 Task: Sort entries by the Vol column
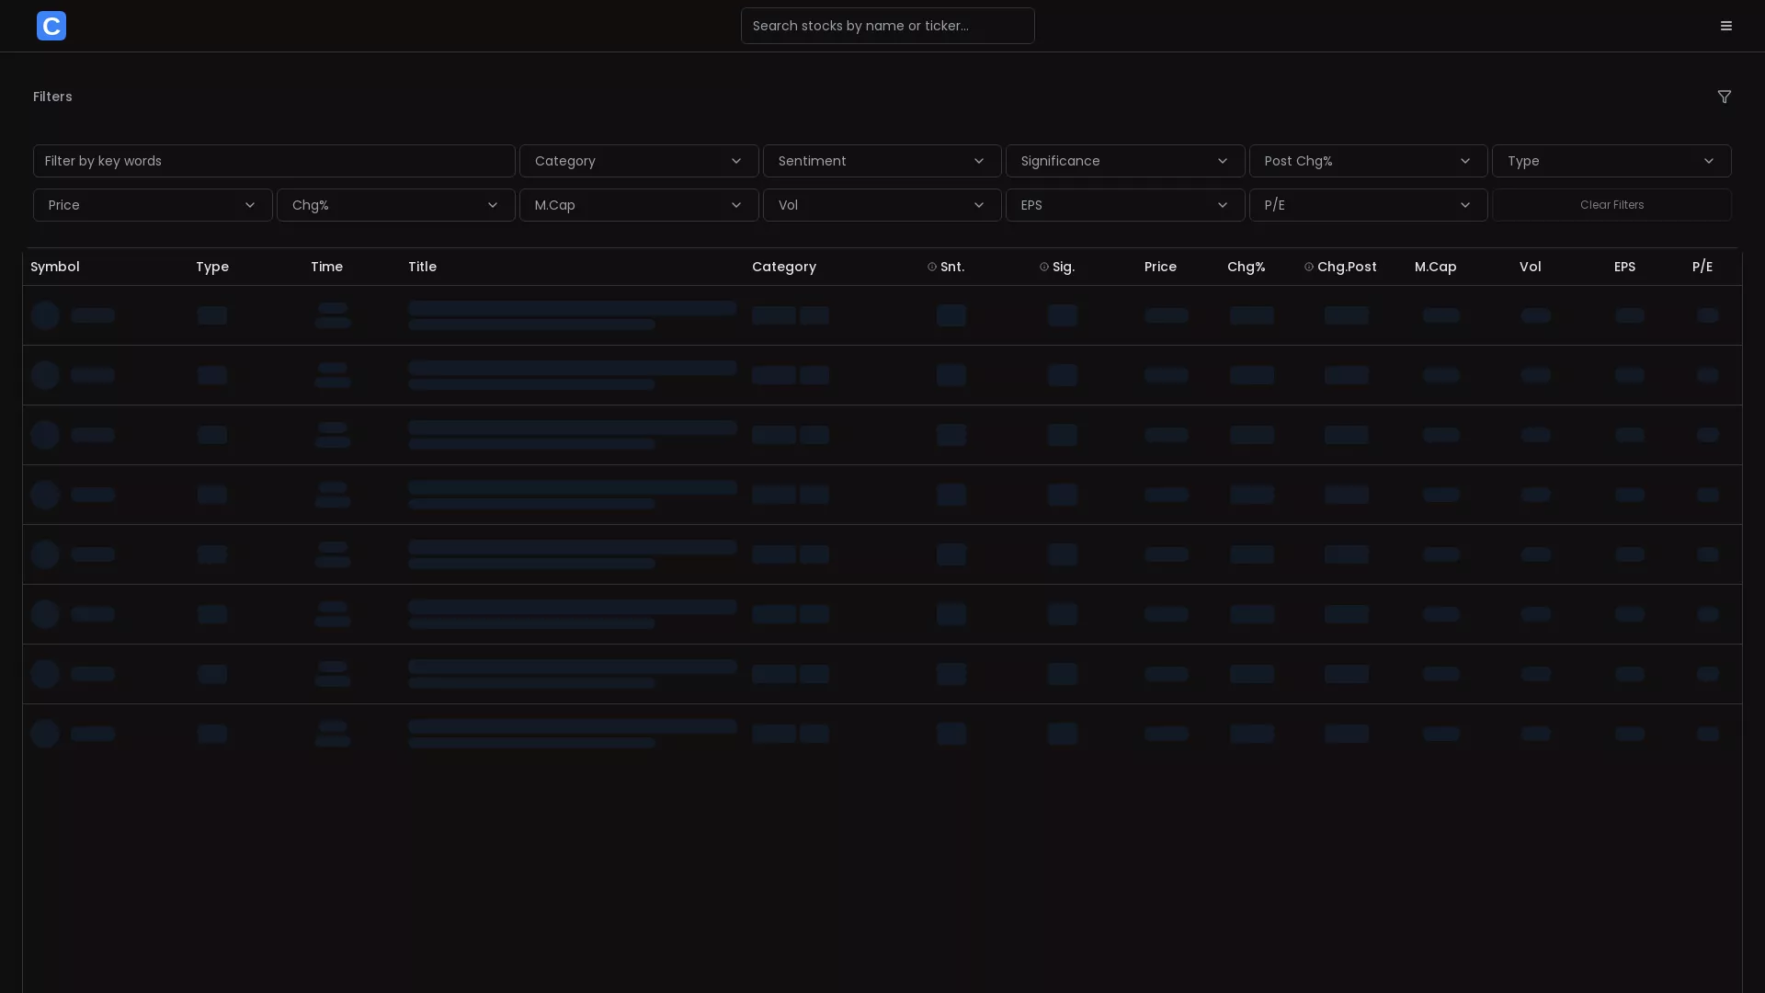pos(1530,267)
